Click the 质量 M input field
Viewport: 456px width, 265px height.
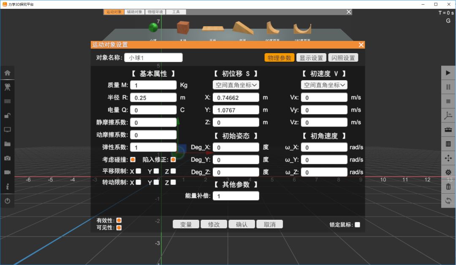(153, 85)
